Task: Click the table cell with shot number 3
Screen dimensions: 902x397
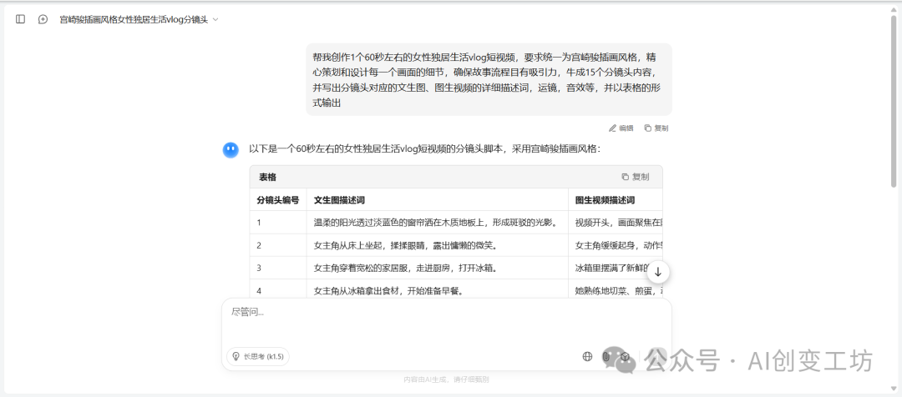Action: 278,268
